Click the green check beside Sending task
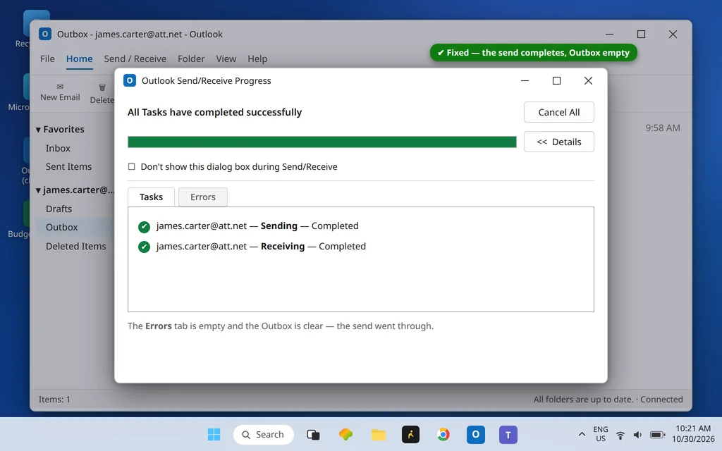Image resolution: width=722 pixels, height=451 pixels. pyautogui.click(x=144, y=226)
